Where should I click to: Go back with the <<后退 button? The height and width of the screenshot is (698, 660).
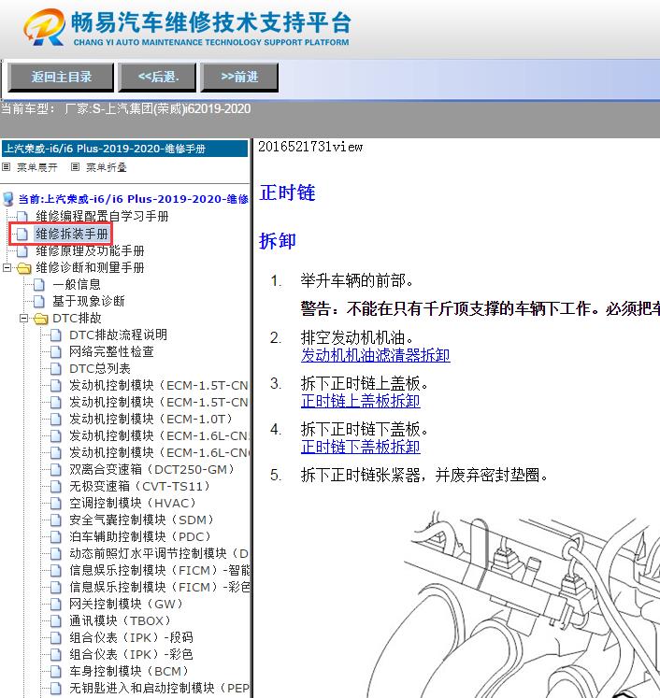click(x=157, y=77)
